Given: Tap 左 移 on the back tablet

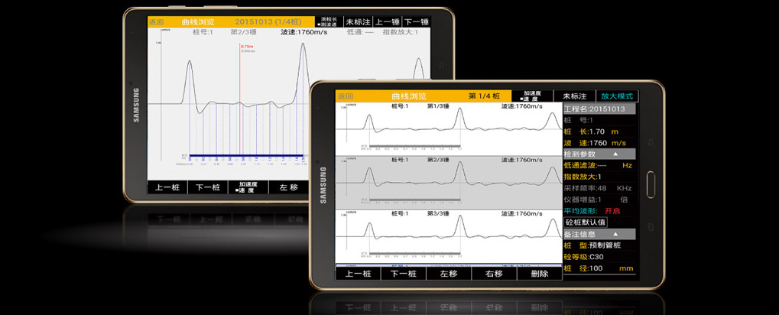Looking at the screenshot, I should [x=288, y=187].
